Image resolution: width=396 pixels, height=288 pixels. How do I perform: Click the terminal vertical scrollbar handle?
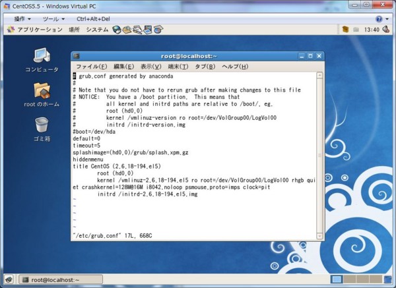[x=319, y=156]
